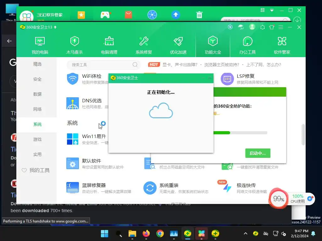Screen dimensions: 322x241
Task: Click the umbrella icon in 360安全卫士 title bar
Action: pos(241,27)
